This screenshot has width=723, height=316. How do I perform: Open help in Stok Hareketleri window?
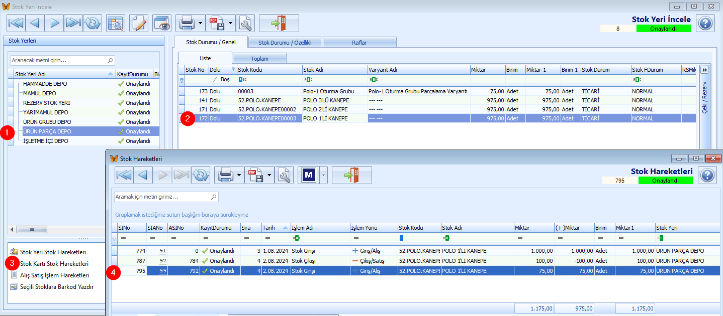707,175
